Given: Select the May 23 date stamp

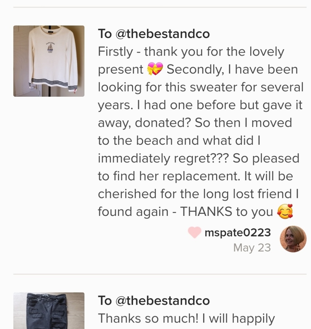Looking at the screenshot, I should point(252,248).
